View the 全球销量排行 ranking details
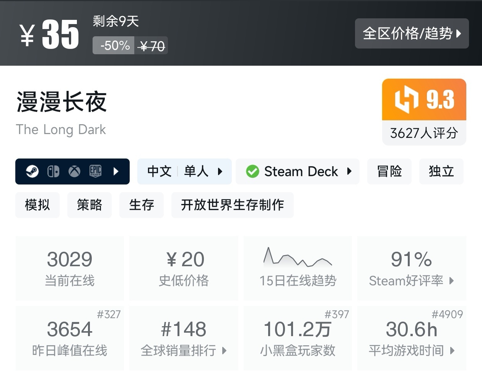 click(x=184, y=351)
